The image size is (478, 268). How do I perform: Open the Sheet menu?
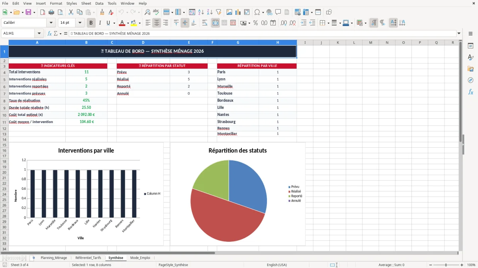tap(86, 3)
